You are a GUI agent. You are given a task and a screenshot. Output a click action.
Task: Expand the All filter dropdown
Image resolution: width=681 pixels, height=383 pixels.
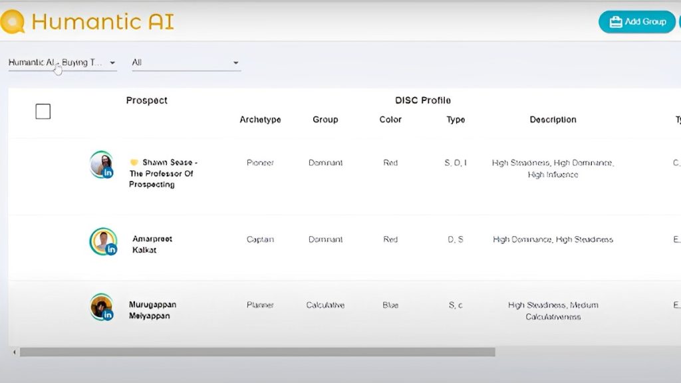(x=186, y=62)
